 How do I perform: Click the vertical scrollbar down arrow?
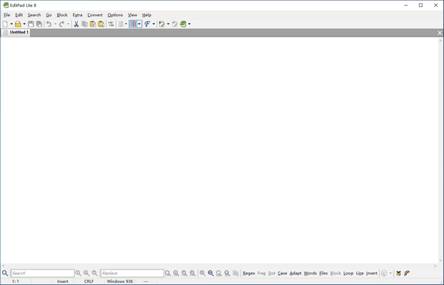pyautogui.click(x=440, y=261)
